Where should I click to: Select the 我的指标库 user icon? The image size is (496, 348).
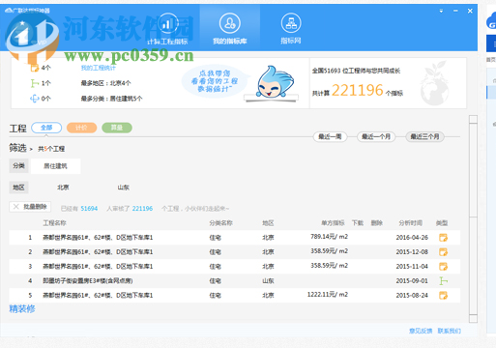pos(230,23)
